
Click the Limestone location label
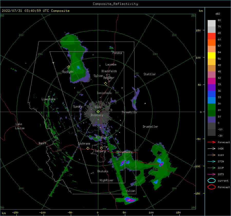49,99
